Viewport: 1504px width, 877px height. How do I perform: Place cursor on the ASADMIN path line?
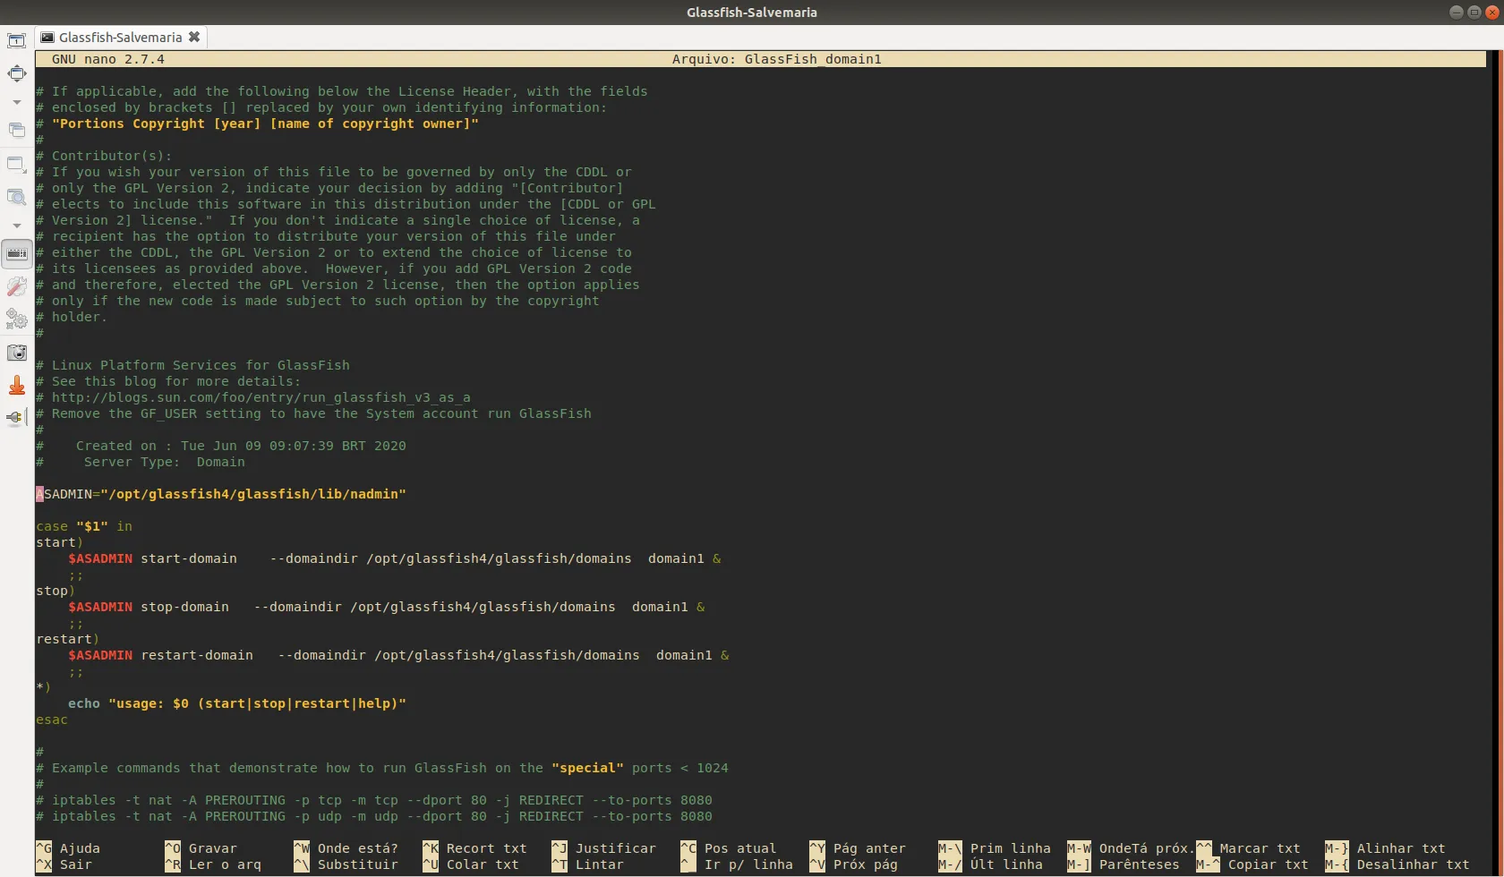224,494
